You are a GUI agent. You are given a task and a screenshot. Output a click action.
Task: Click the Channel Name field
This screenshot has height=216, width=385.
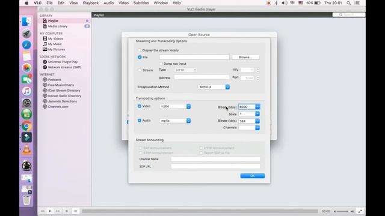(x=215, y=159)
